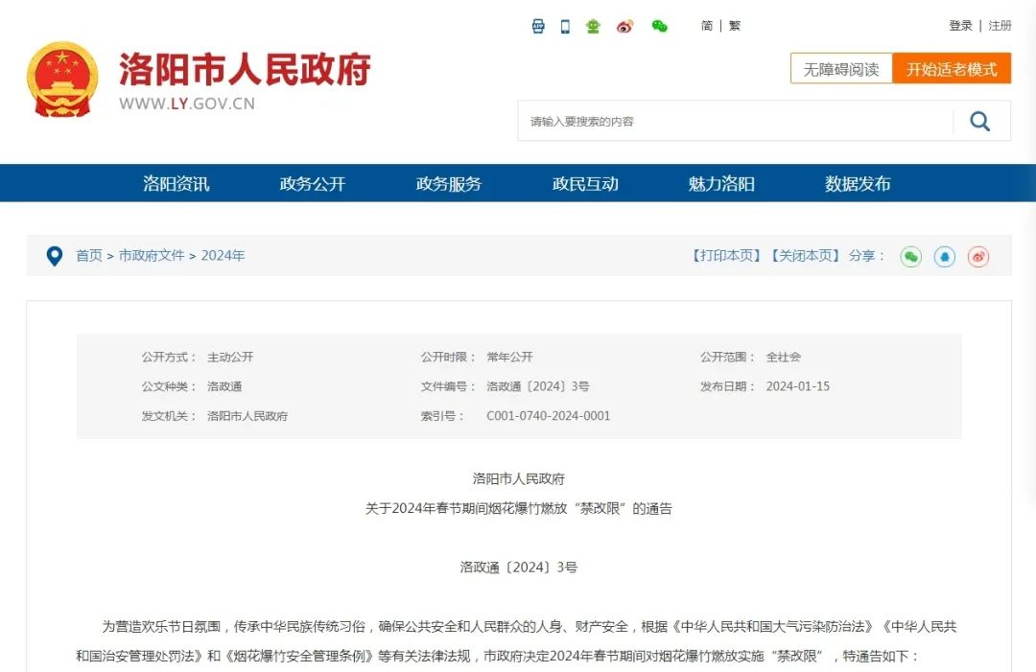Click the search magnifier icon

tap(979, 121)
